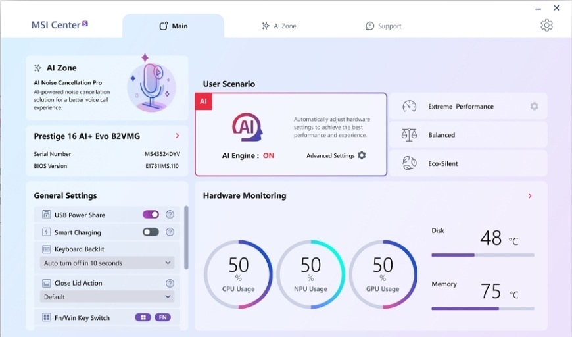This screenshot has height=337, width=572.
Task: Expand Hardware Monitoring details arrow
Action: tap(530, 196)
